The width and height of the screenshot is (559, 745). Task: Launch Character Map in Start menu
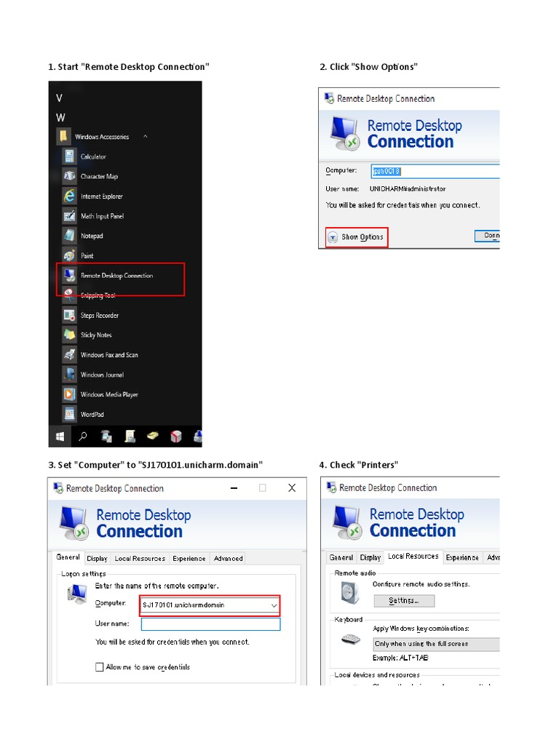click(x=99, y=176)
